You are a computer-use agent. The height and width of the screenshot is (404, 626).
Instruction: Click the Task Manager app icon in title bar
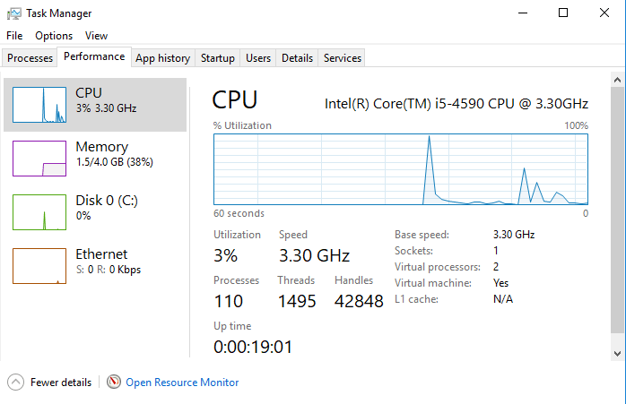click(13, 13)
